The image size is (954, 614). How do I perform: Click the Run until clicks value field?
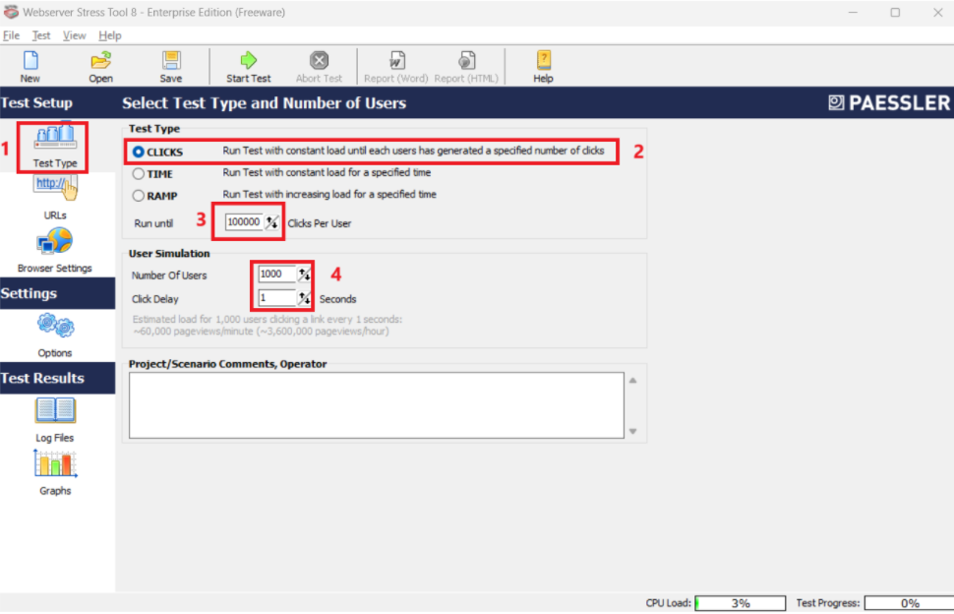(244, 222)
